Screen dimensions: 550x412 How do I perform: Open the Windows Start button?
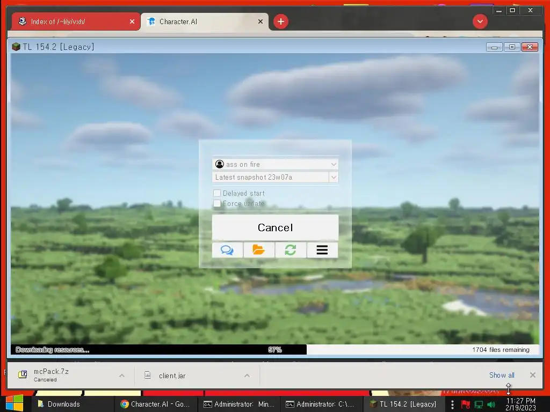[15, 403]
